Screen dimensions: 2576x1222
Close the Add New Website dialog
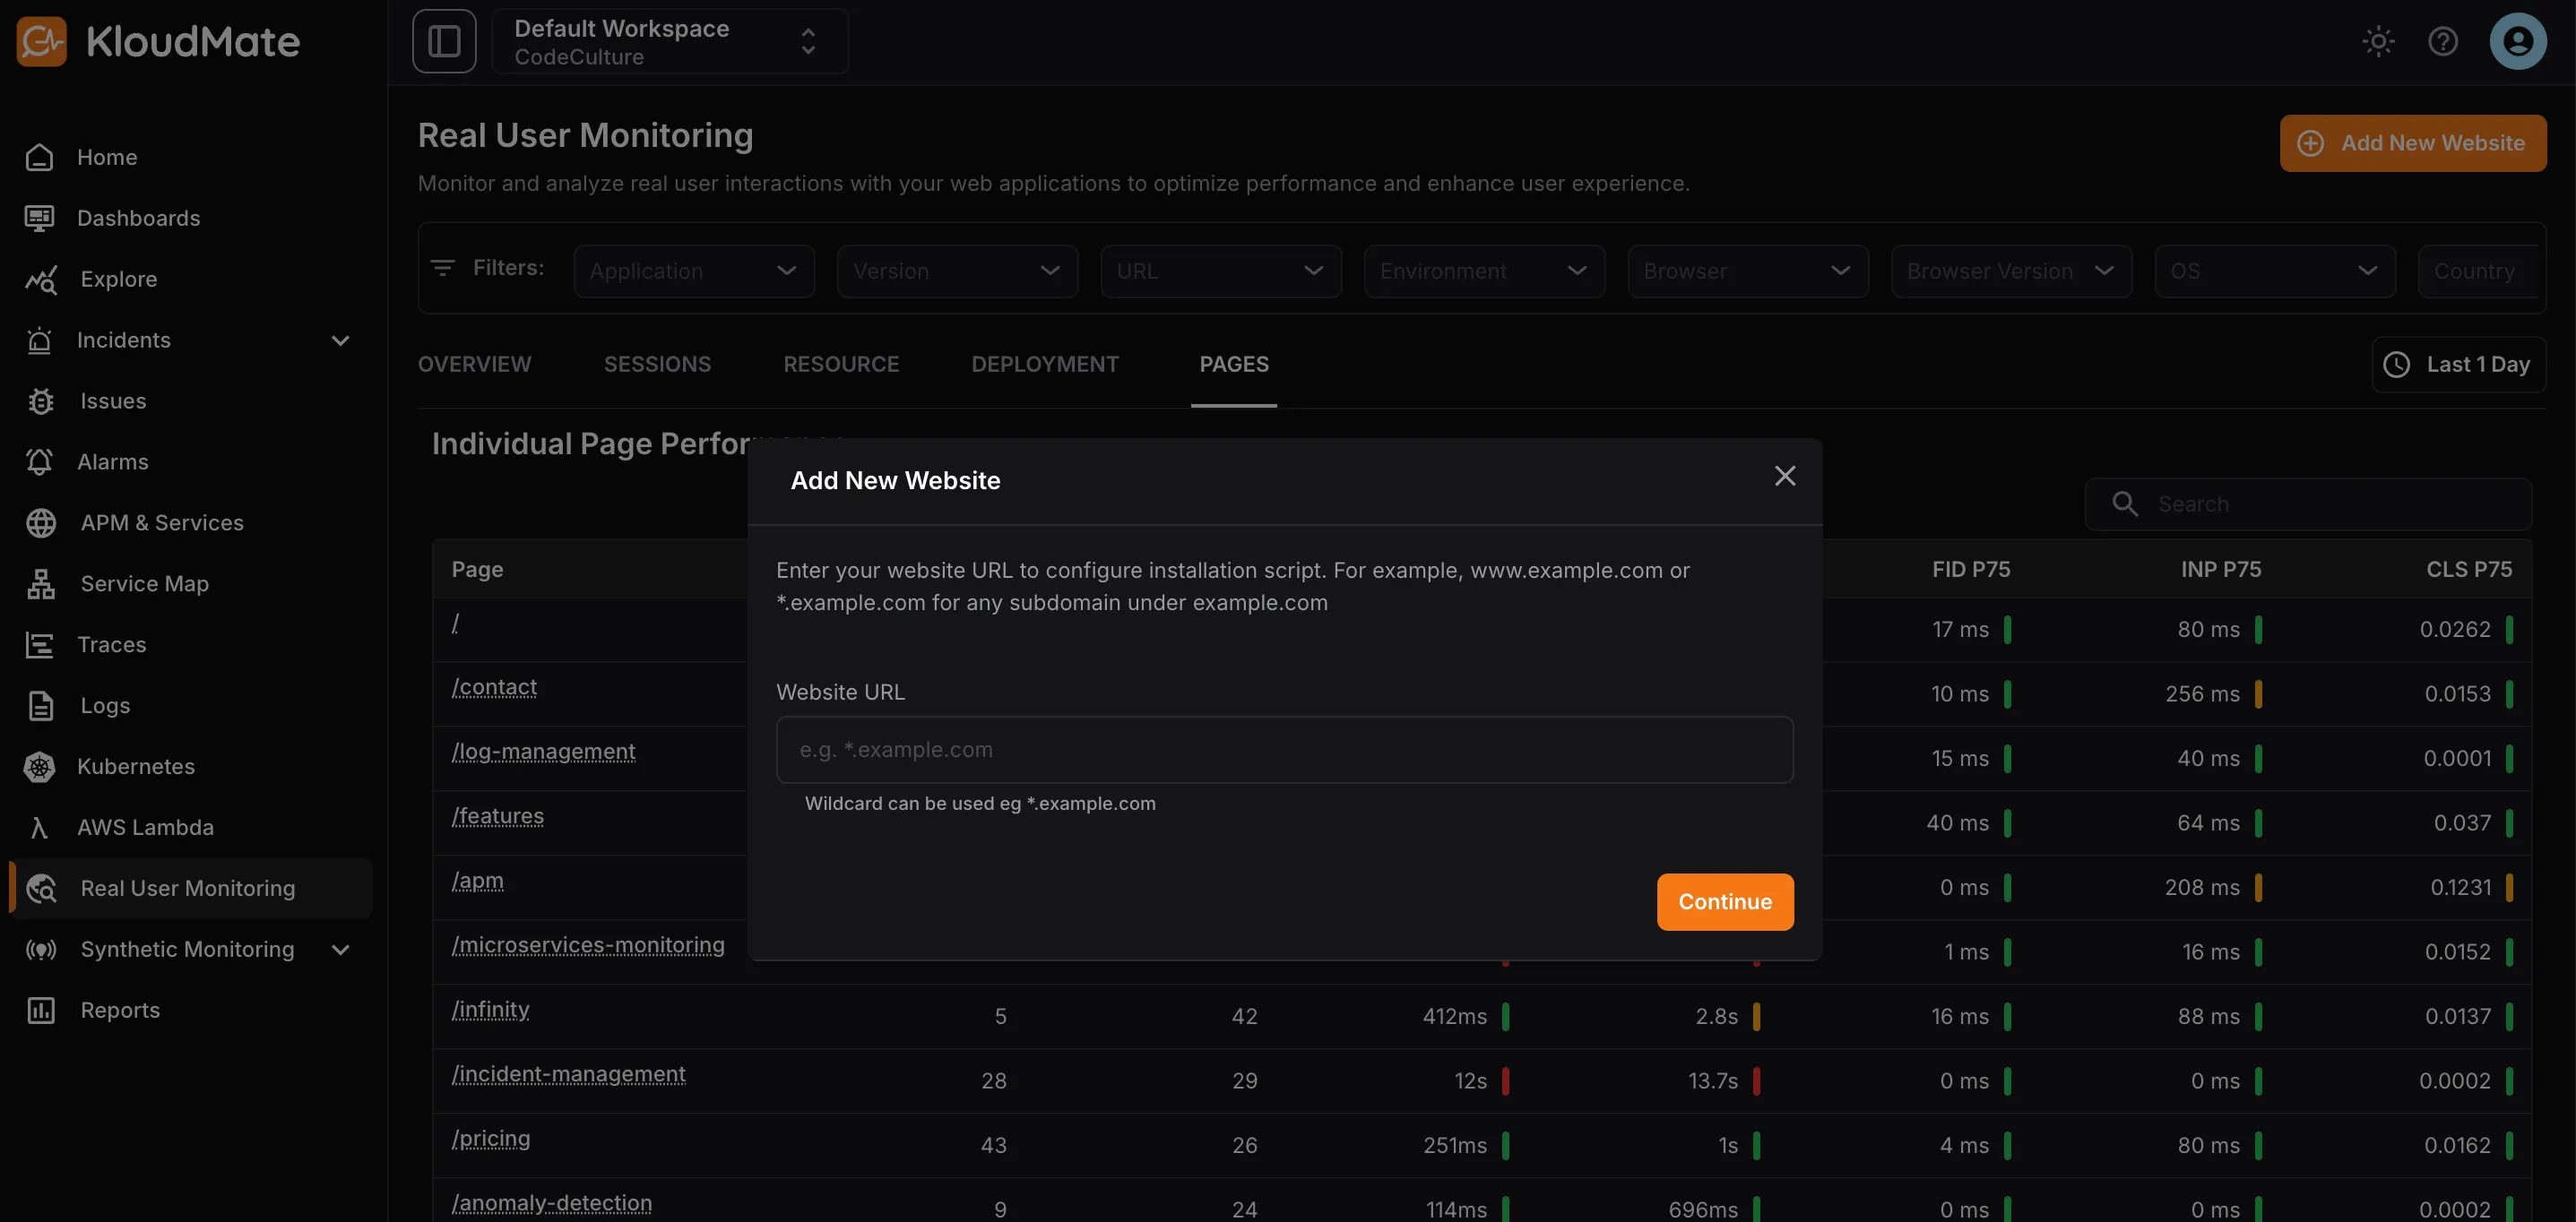click(1785, 476)
